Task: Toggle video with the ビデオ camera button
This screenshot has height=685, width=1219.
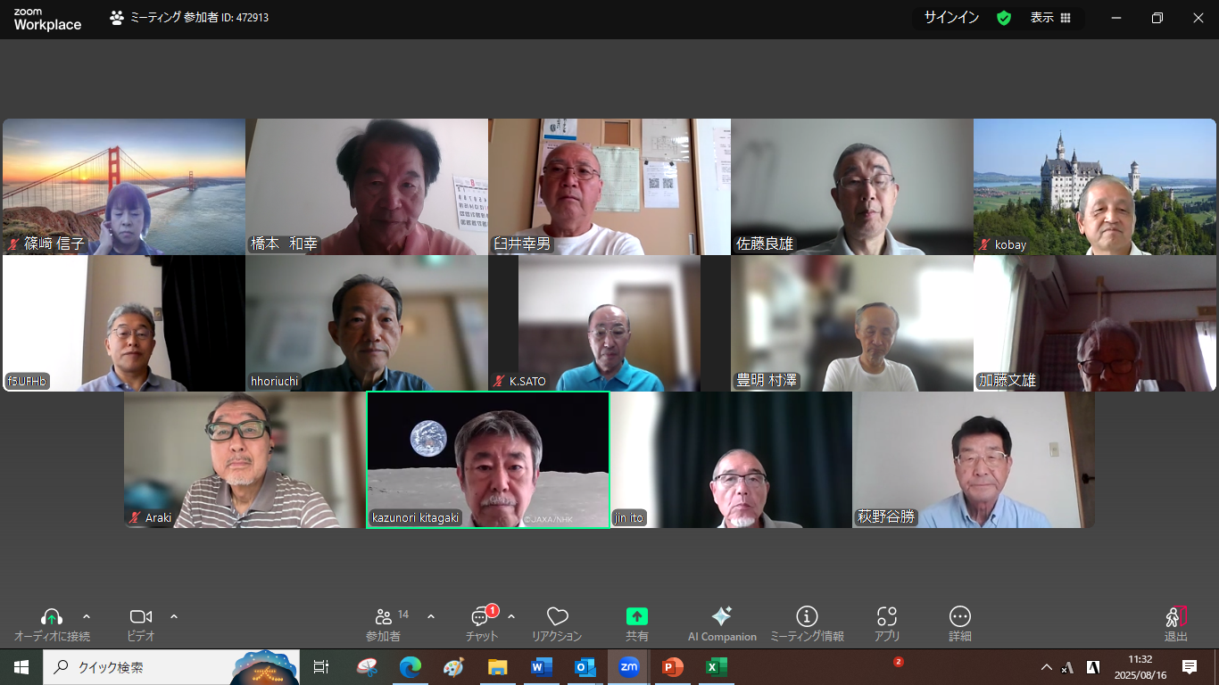Action: [140, 616]
